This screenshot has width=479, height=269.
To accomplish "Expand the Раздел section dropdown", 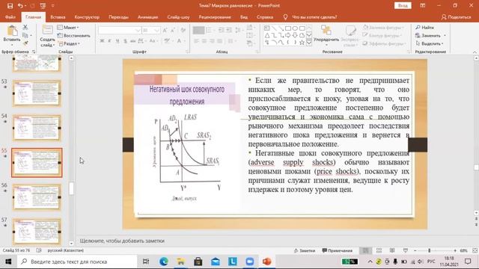I will [69, 43].
